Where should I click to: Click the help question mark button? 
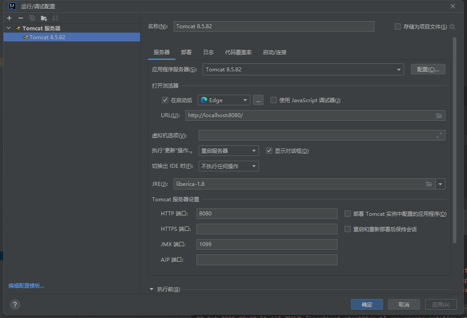15,304
